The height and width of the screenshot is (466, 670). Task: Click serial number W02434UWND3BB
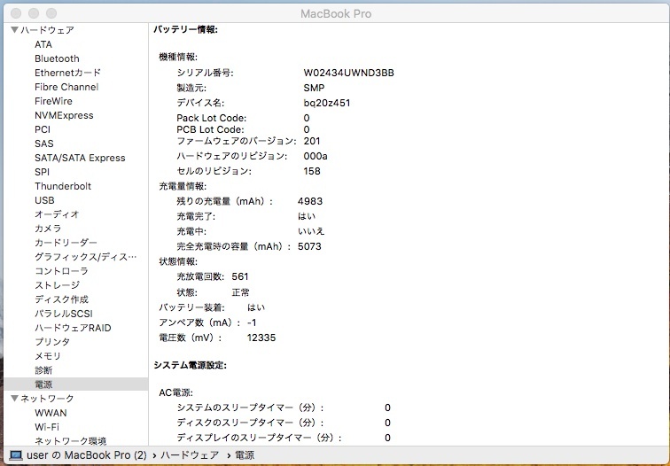pos(348,73)
